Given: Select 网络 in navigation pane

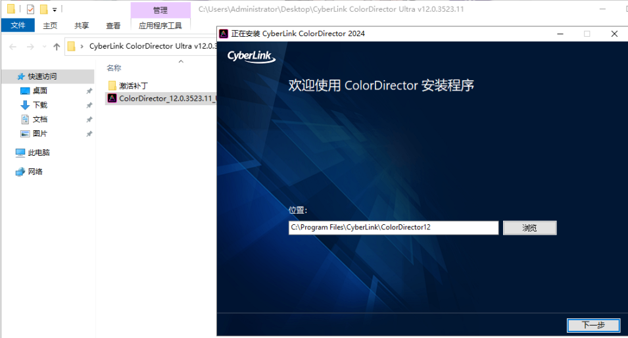Looking at the screenshot, I should (36, 172).
